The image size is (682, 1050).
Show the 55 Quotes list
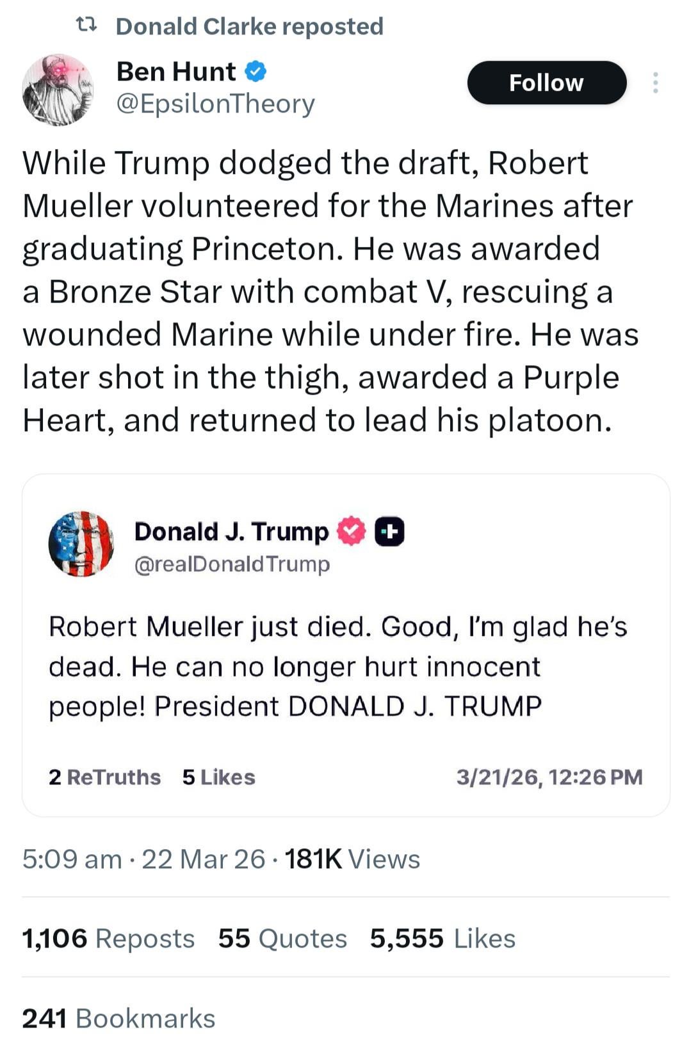(x=282, y=939)
